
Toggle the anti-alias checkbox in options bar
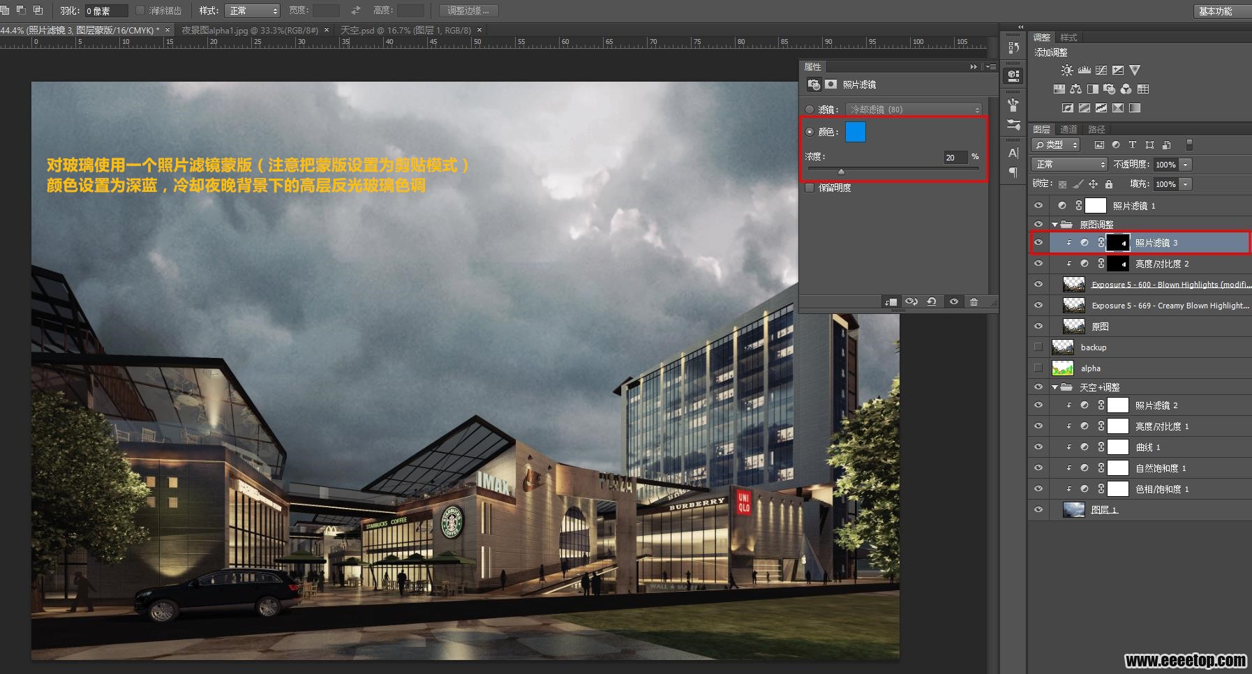coord(140,10)
